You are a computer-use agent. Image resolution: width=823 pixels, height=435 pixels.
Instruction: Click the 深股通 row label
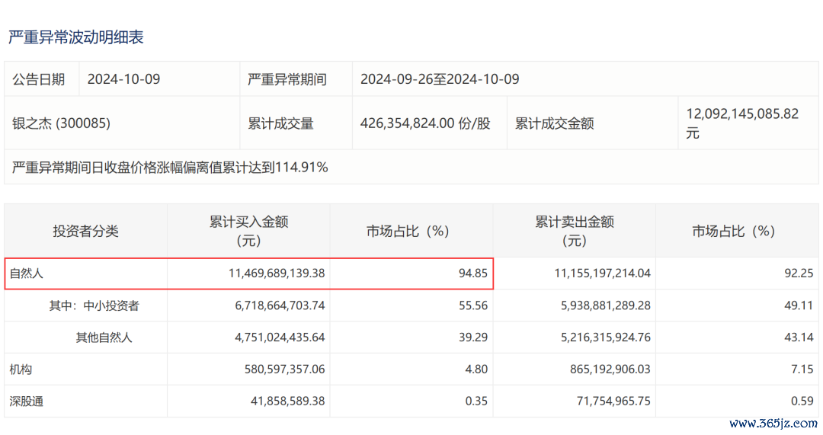(26, 401)
